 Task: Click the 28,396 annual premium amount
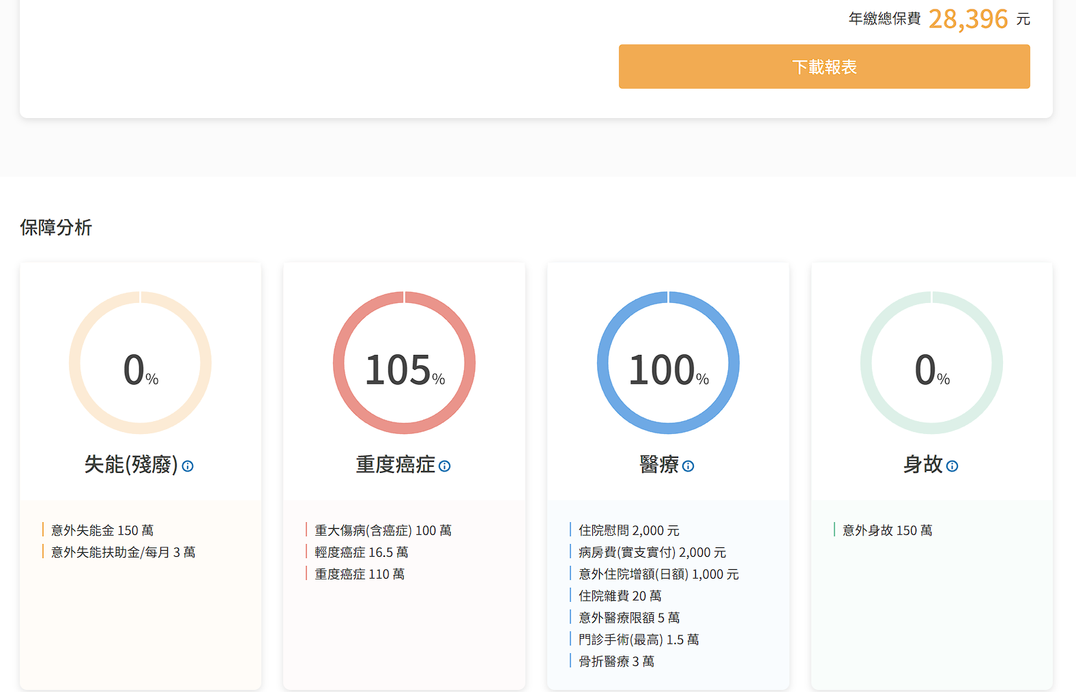[x=968, y=19]
